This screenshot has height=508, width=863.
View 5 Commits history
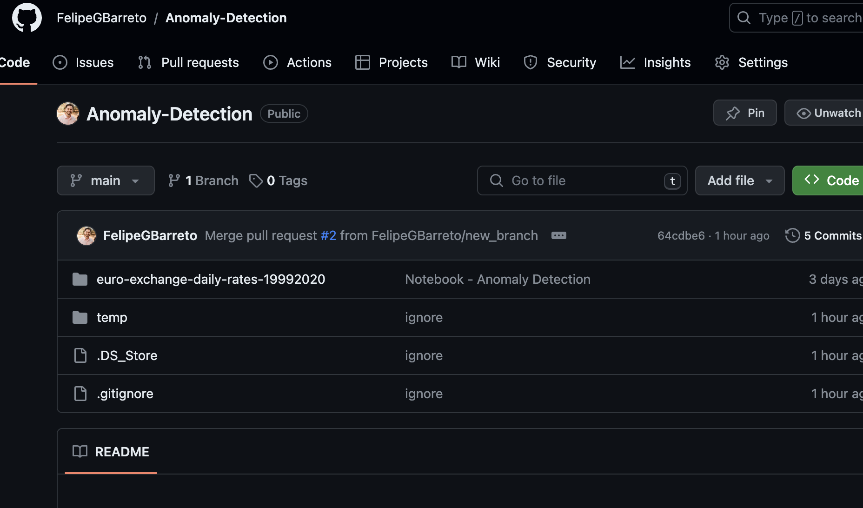pos(823,235)
